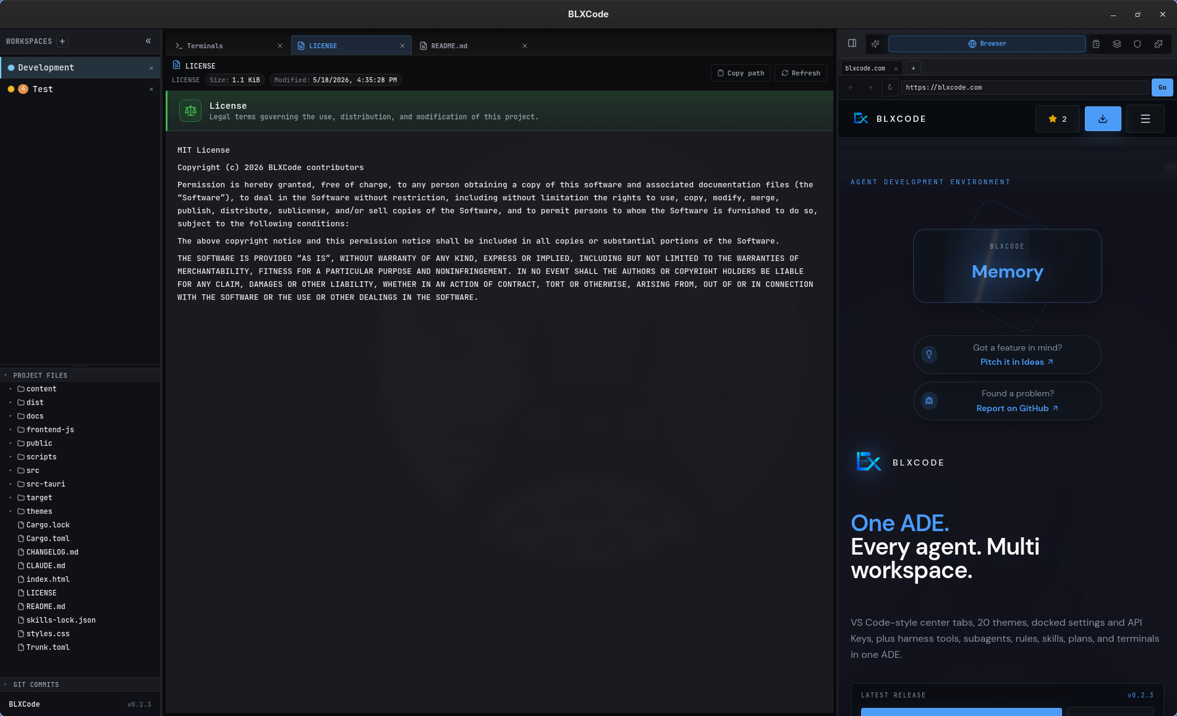Image resolution: width=1177 pixels, height=716 pixels.
Task: Reload the blxcode.com page
Action: tap(890, 87)
